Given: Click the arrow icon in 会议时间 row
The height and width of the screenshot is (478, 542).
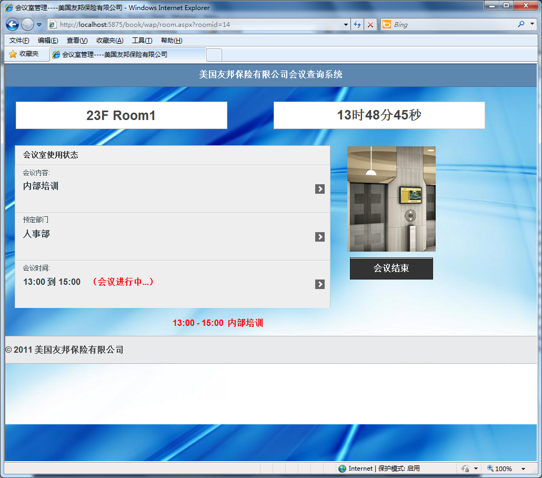Looking at the screenshot, I should tap(320, 284).
